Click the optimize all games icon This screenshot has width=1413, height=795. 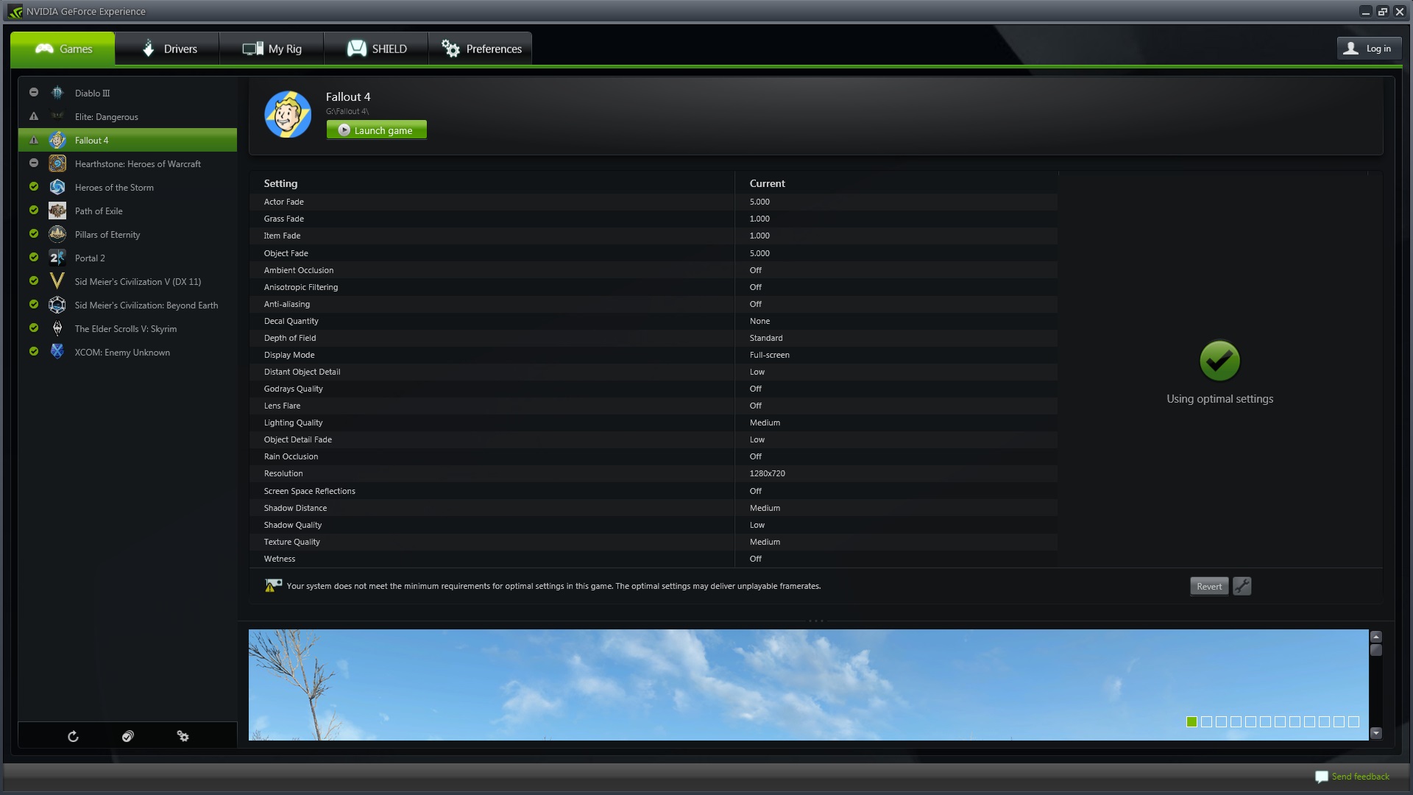128,736
